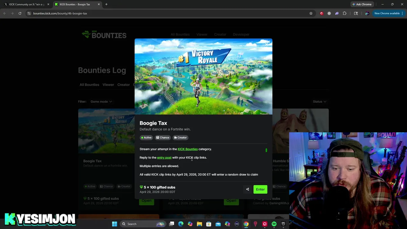Close the Boogie Tax popup
The image size is (407, 229).
tap(267, 44)
